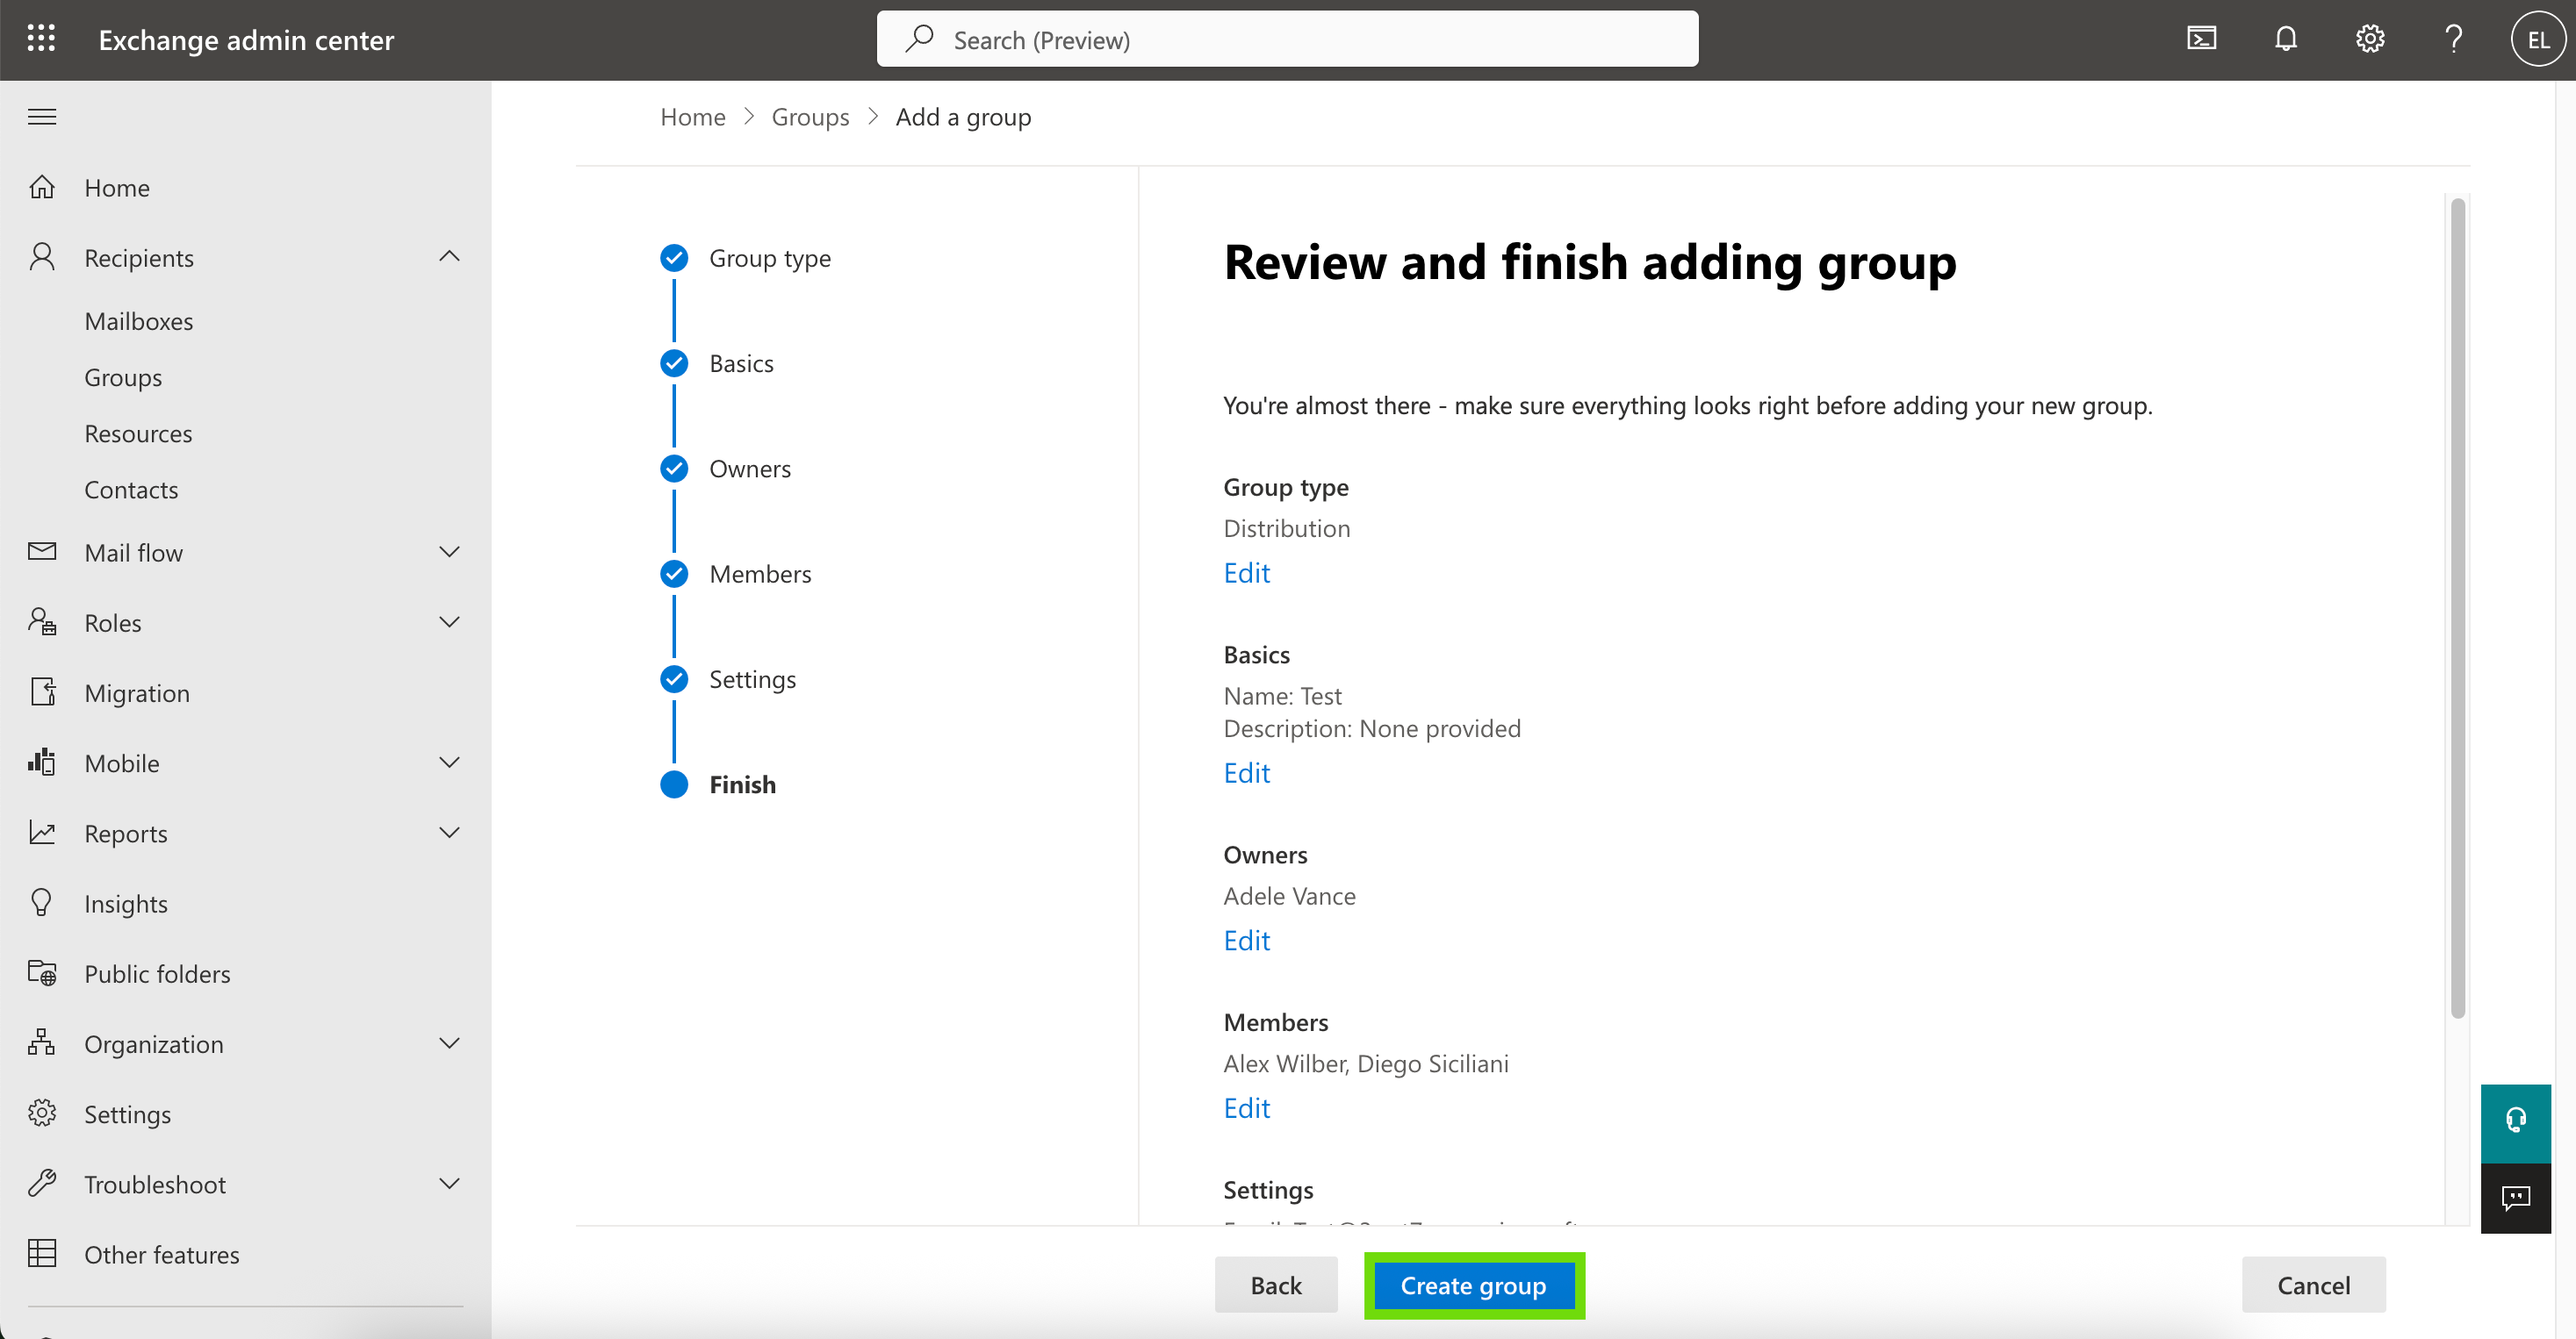Collapse the Recipients section chevron
This screenshot has height=1339, width=2576.
coord(450,257)
